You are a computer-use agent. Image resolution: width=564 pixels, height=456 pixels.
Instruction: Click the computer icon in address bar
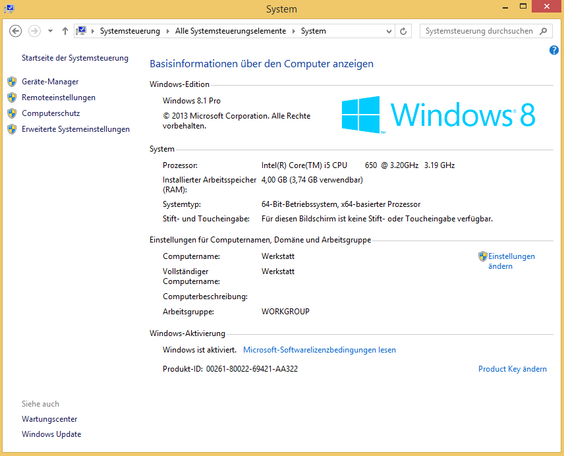pos(81,30)
